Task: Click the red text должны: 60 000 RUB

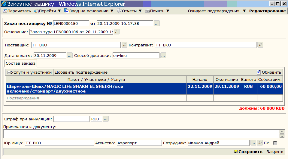Action: 262,108
